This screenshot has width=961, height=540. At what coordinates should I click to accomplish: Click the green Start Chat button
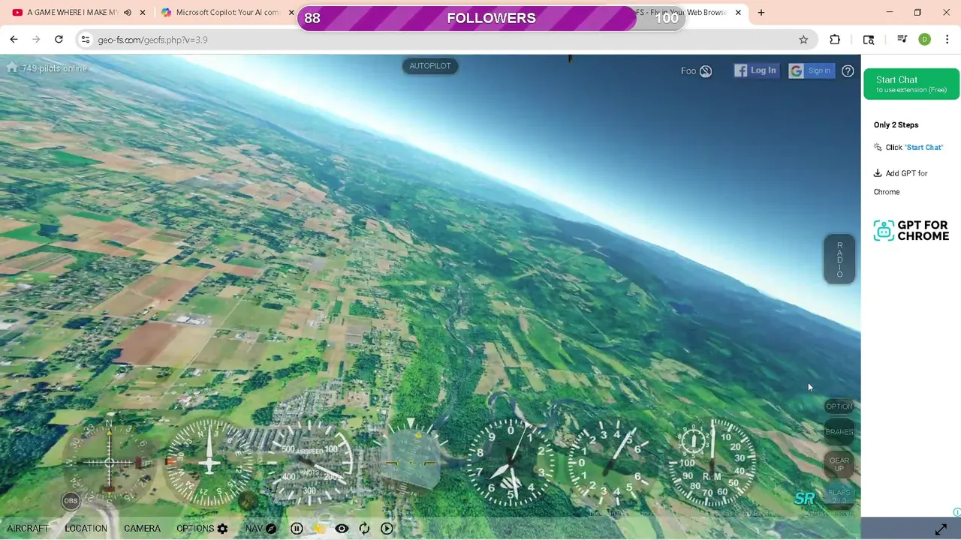pos(911,83)
